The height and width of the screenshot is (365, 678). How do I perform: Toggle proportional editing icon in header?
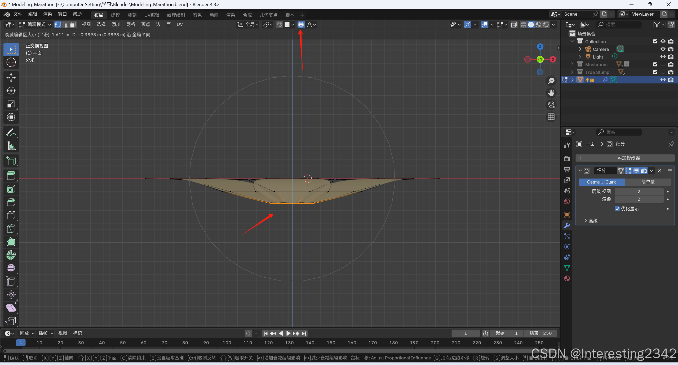coord(301,25)
